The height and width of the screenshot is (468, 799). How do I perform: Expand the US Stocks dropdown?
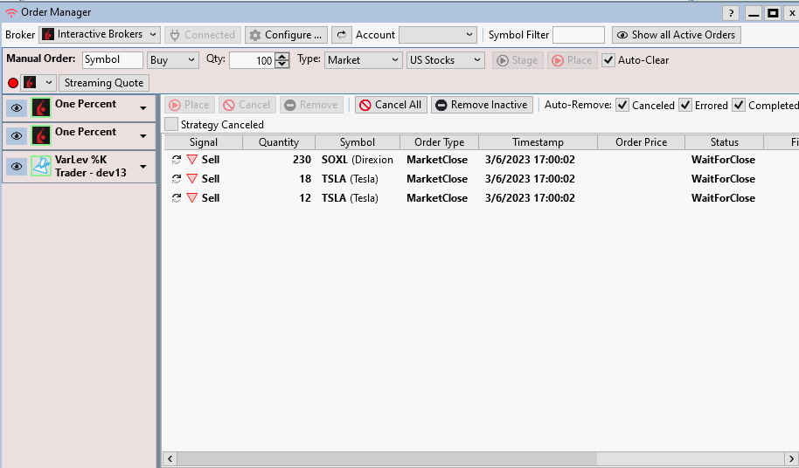point(445,60)
